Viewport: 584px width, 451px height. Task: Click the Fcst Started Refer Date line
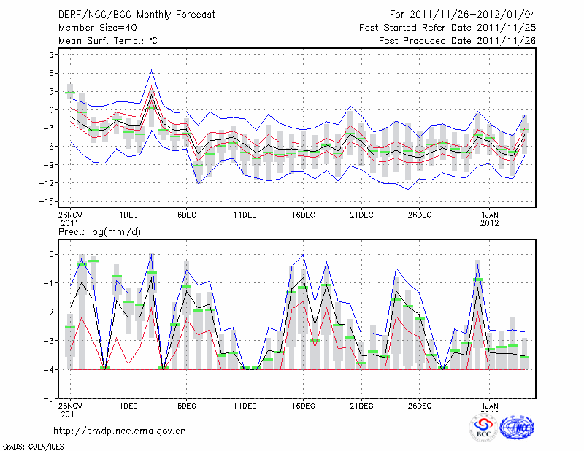[x=447, y=28]
